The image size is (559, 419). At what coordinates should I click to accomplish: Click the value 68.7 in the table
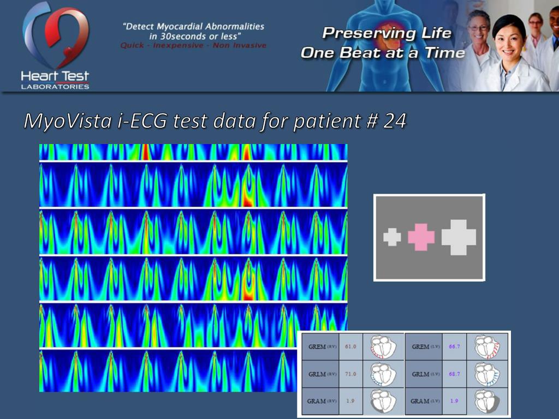click(x=454, y=374)
